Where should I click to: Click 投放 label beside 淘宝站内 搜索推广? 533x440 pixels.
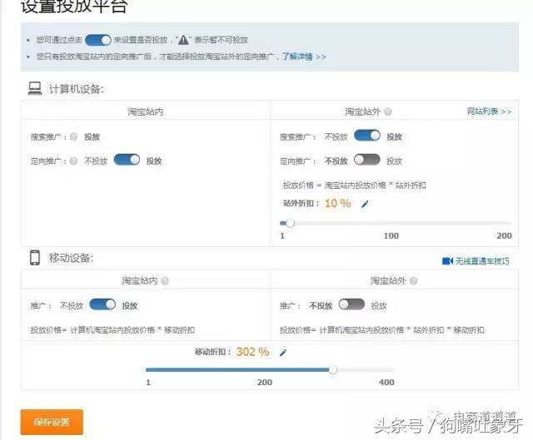pos(92,136)
